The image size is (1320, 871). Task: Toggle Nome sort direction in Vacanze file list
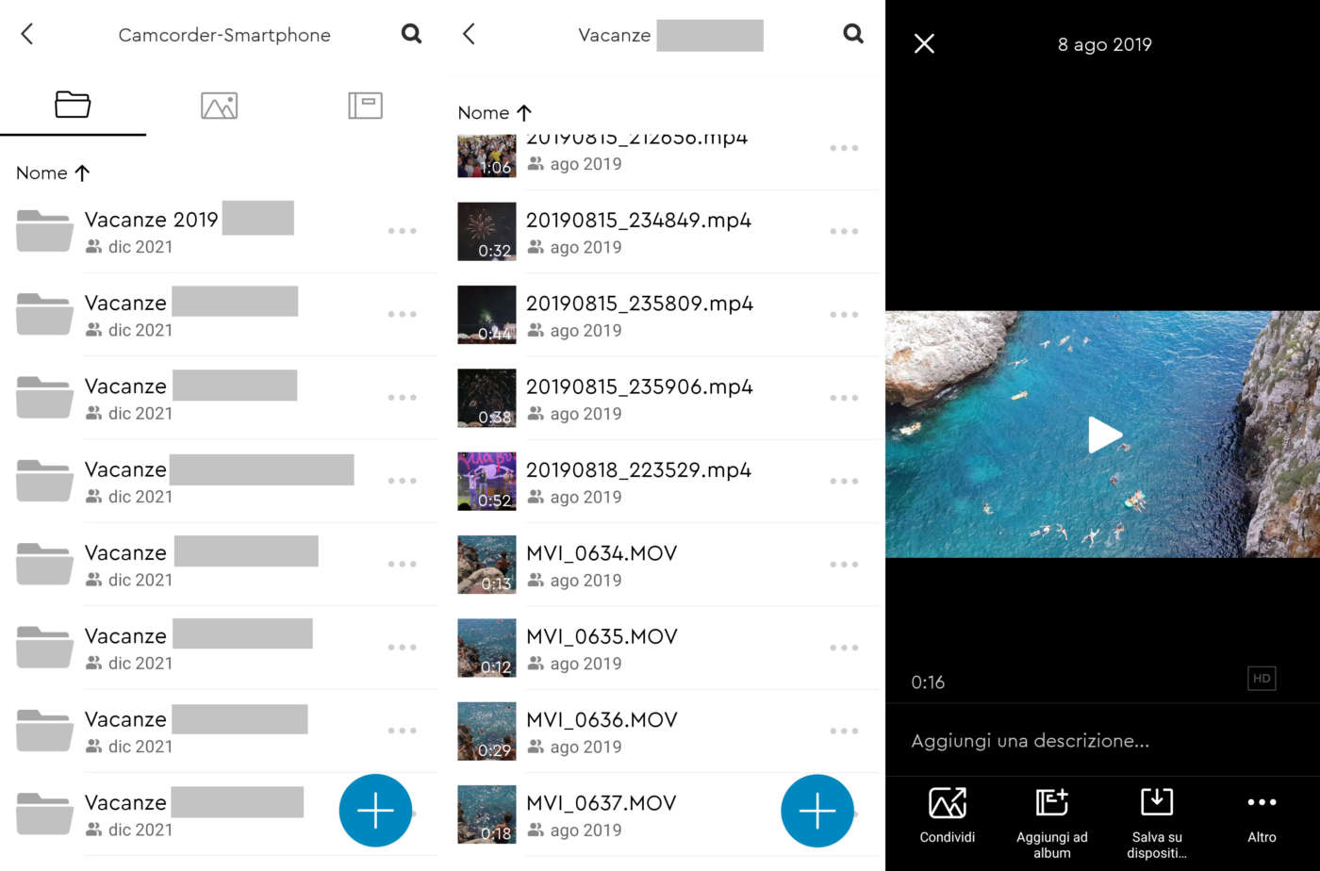pyautogui.click(x=494, y=112)
